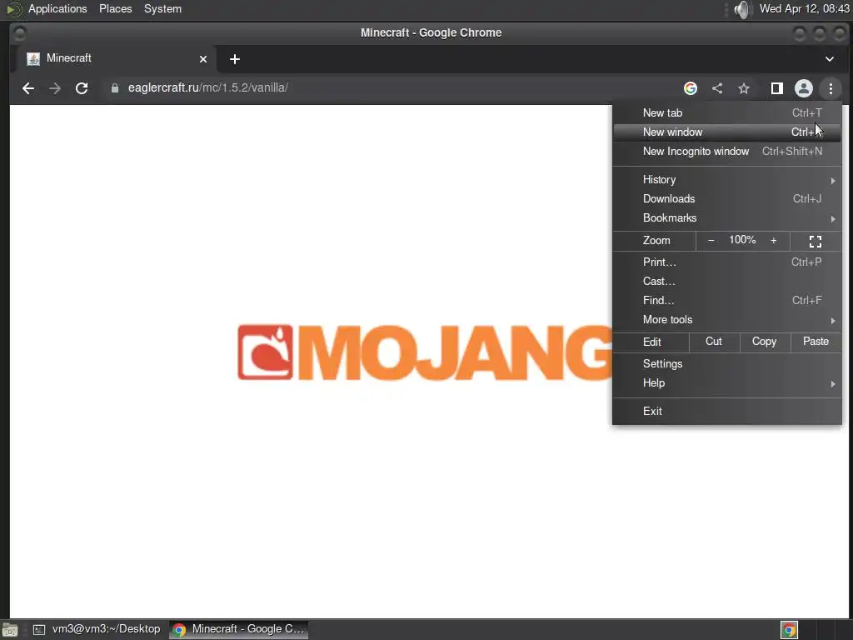Choose New tab from the menu
Image resolution: width=853 pixels, height=640 pixels.
tap(726, 112)
